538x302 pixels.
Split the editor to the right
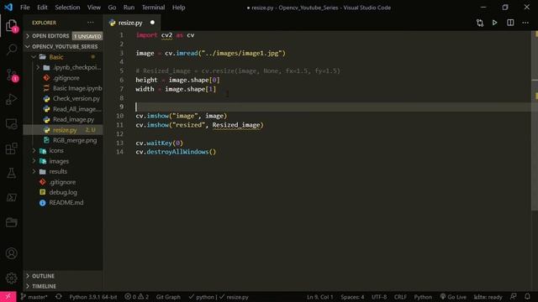pos(510,23)
